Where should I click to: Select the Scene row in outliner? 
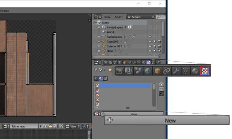[120, 23]
